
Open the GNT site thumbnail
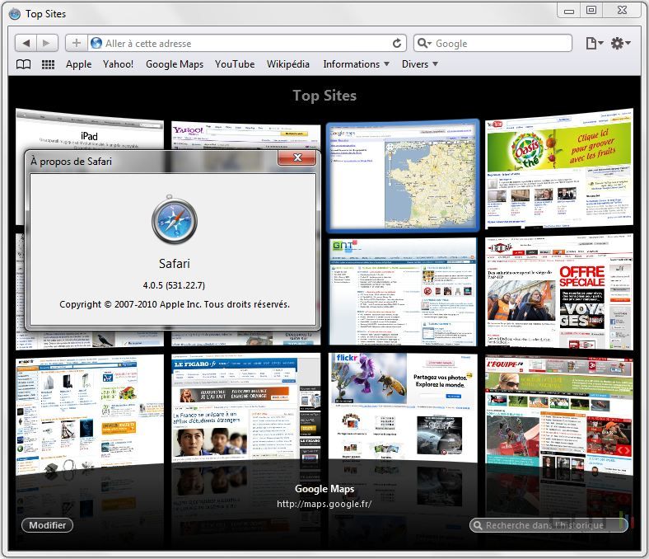(x=403, y=291)
